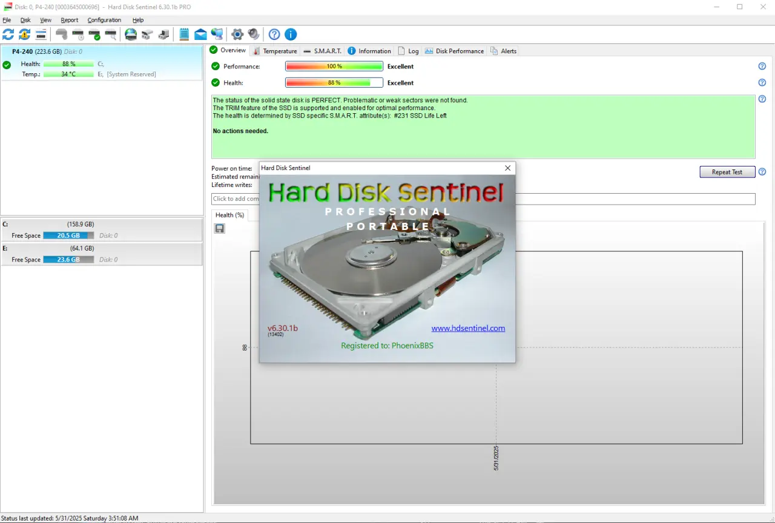The width and height of the screenshot is (775, 523).
Task: Open the File menu
Action: pos(7,20)
